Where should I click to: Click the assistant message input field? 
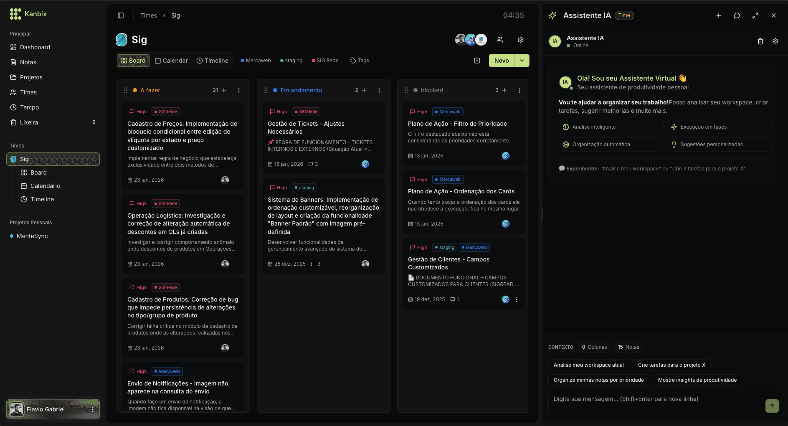tap(656, 399)
